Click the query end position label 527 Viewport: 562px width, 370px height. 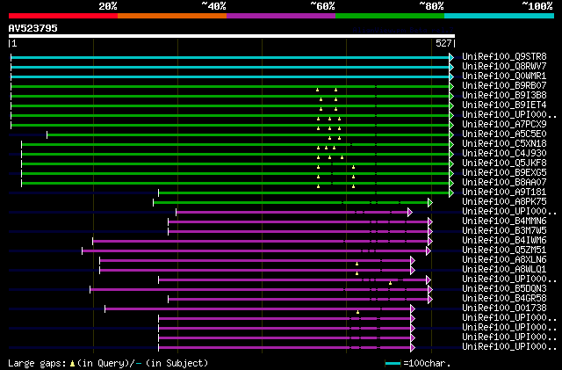[x=443, y=43]
